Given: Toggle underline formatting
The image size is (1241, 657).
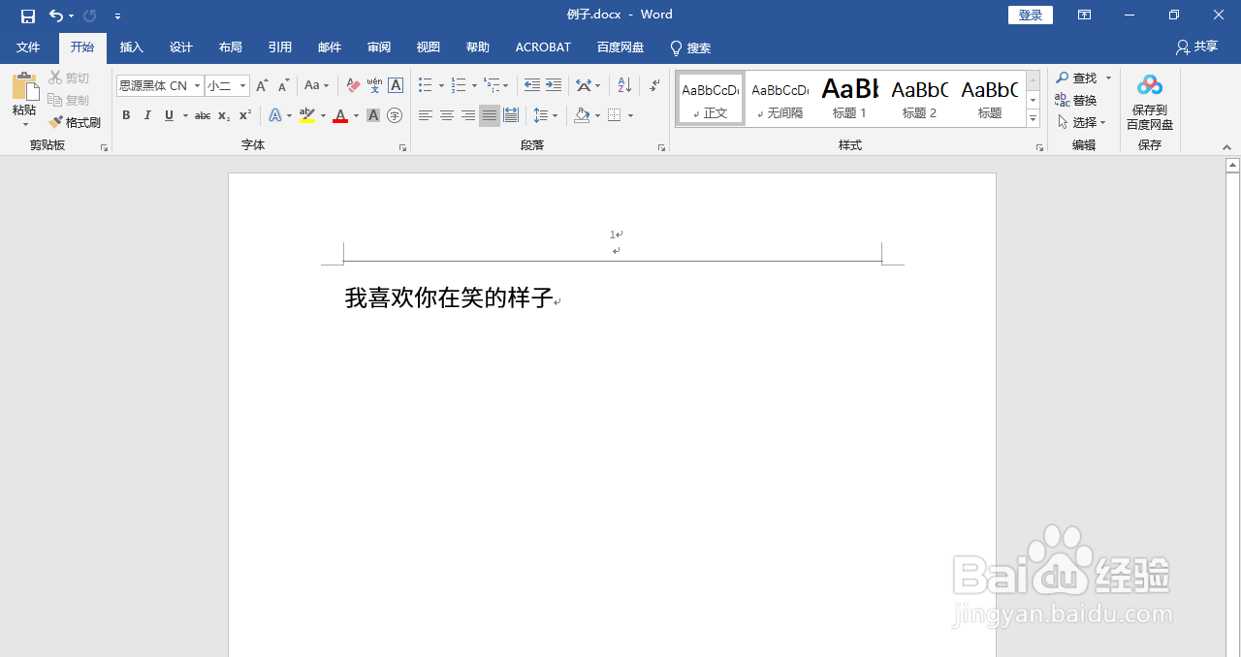Looking at the screenshot, I should coord(169,115).
